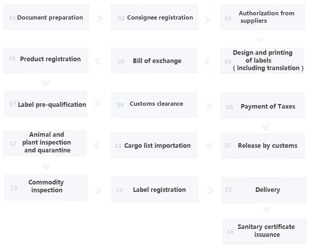Click the down arrow below Product registration

46,83
